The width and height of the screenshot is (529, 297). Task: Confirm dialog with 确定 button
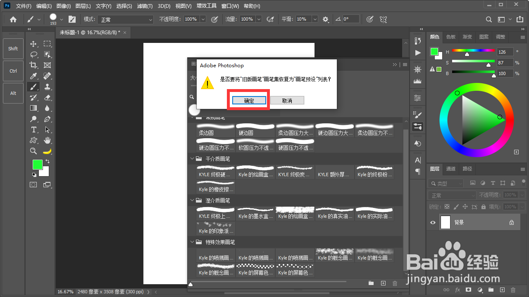point(249,100)
